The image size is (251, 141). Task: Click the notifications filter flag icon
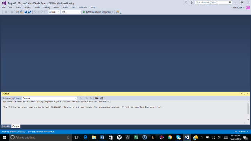pos(186,2)
